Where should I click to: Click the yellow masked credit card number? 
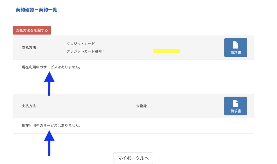tap(167, 51)
